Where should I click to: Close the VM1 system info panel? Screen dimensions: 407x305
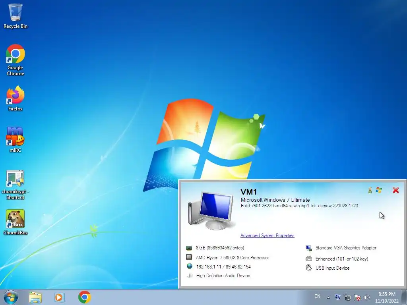[395, 190]
